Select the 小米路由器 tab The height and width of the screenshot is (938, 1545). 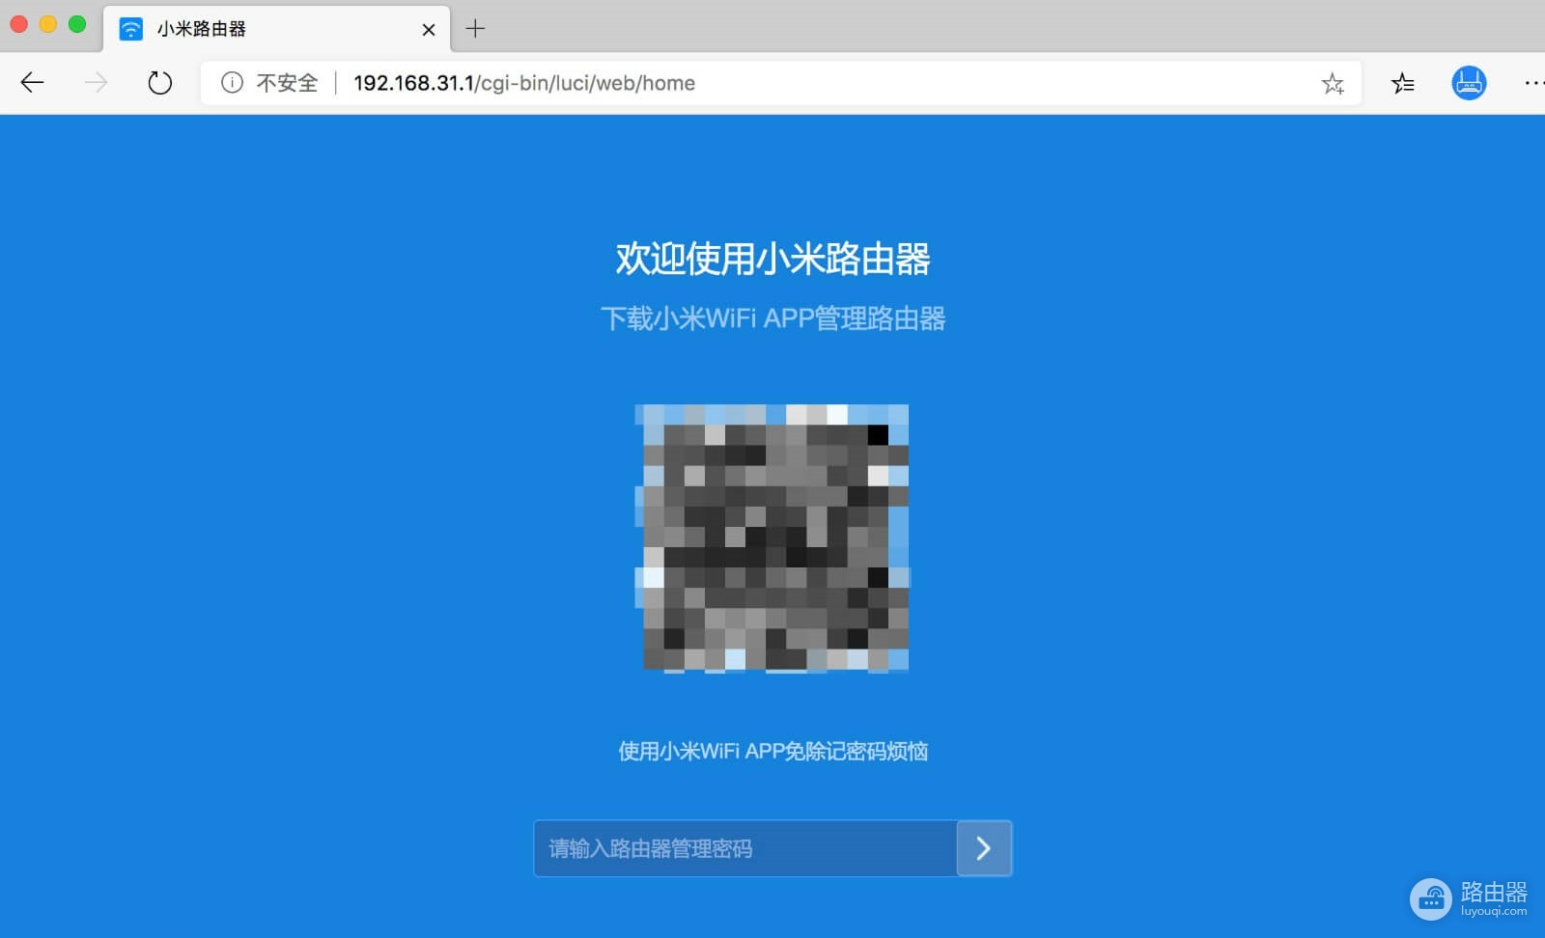tap(276, 29)
